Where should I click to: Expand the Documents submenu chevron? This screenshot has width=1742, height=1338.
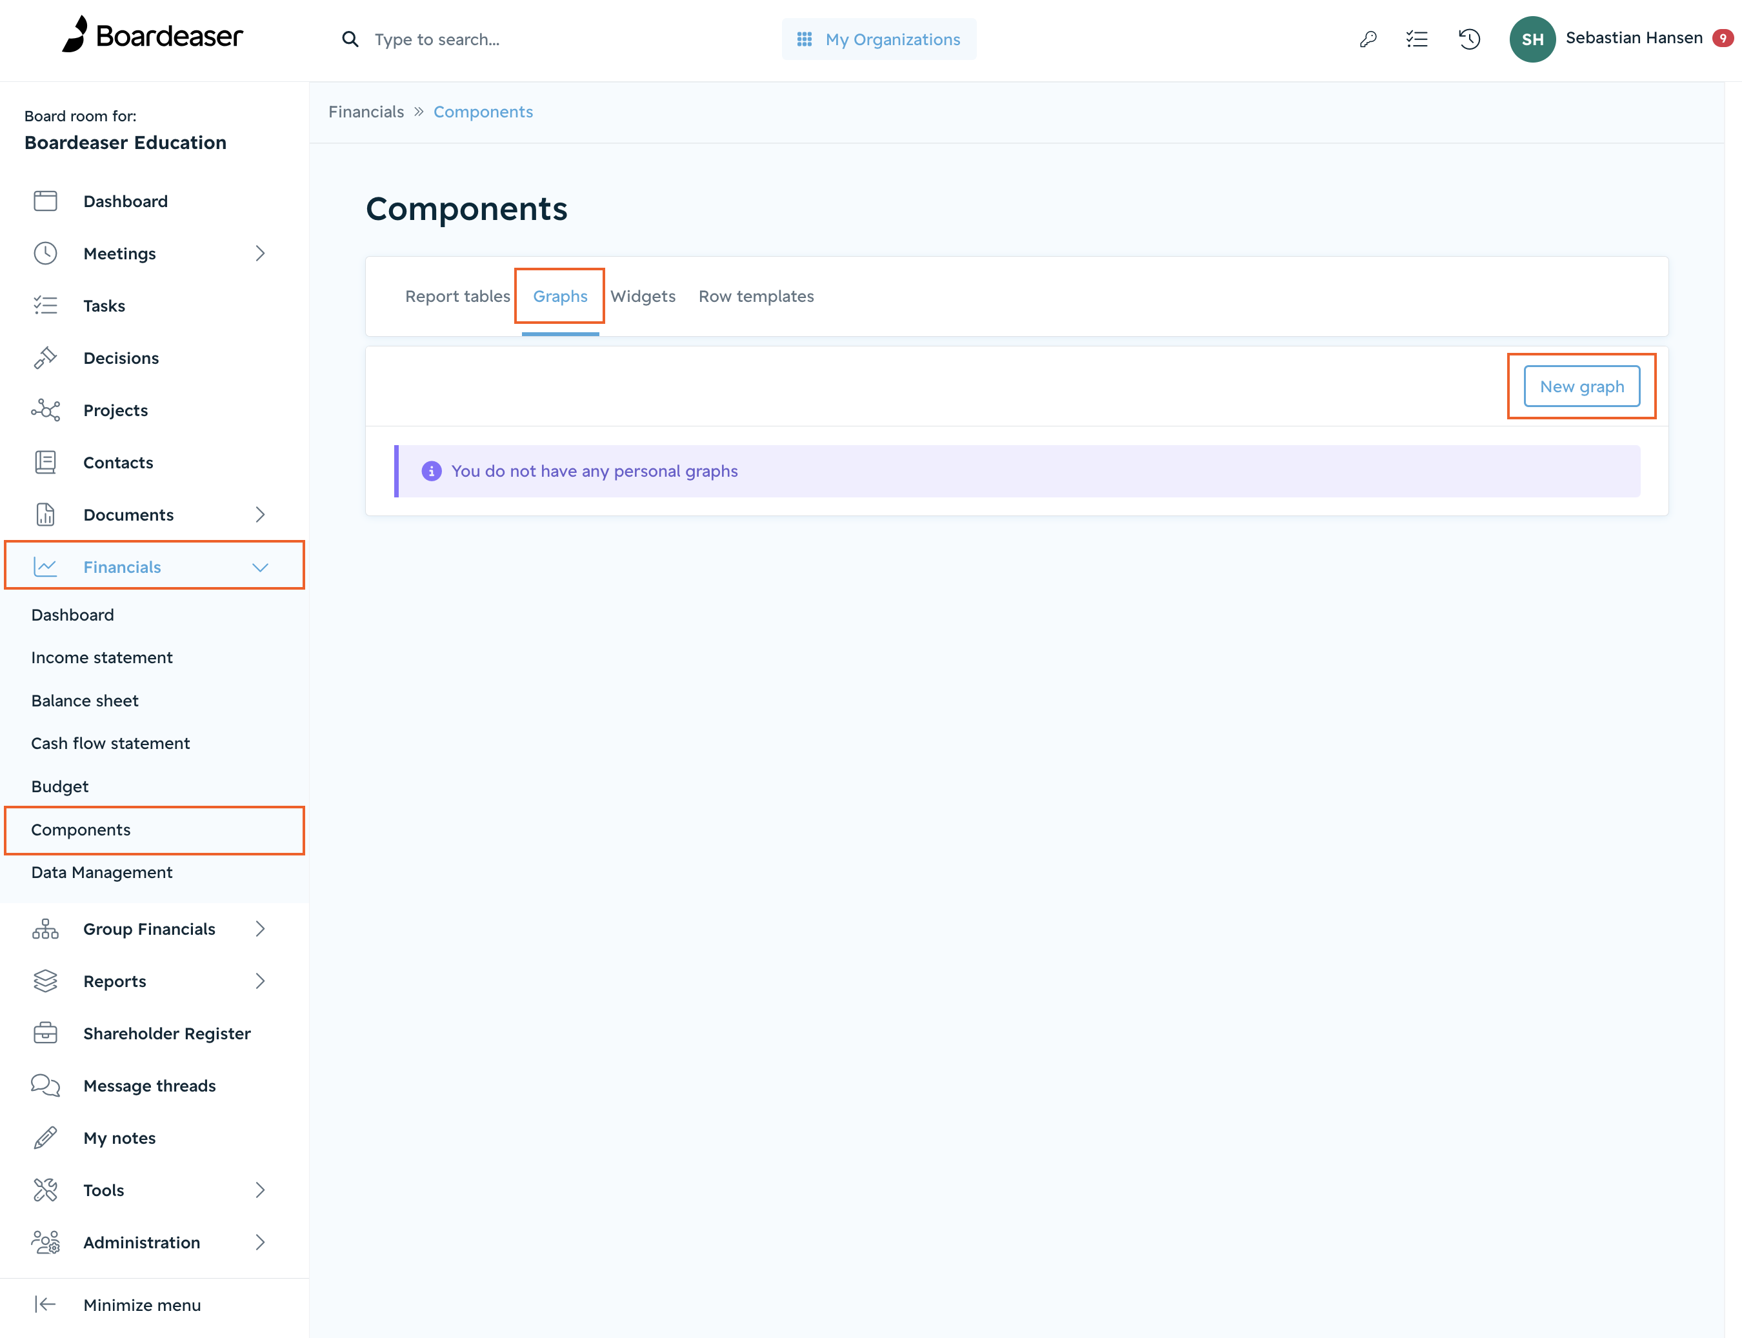pyautogui.click(x=259, y=515)
